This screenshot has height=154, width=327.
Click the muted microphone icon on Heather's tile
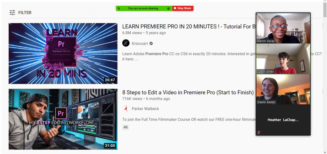(259, 132)
